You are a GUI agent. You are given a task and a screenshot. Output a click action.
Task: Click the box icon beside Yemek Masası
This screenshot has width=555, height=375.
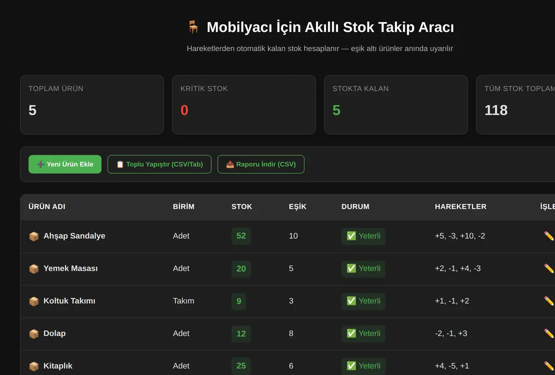[34, 269]
